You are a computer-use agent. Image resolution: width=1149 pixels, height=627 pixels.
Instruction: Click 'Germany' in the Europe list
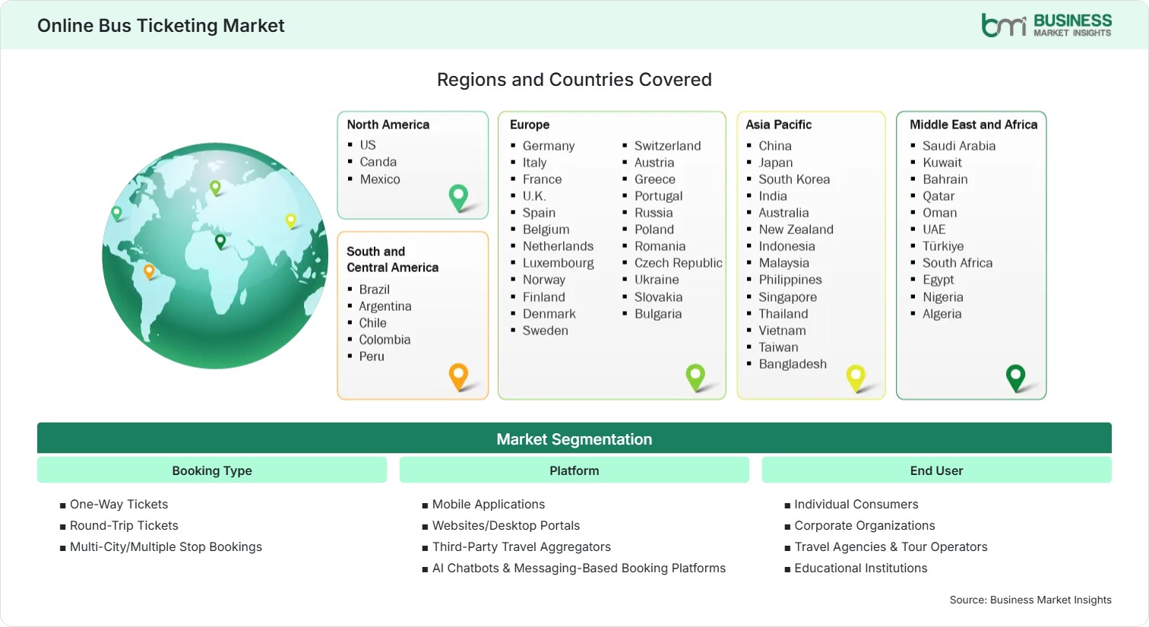pyautogui.click(x=549, y=146)
